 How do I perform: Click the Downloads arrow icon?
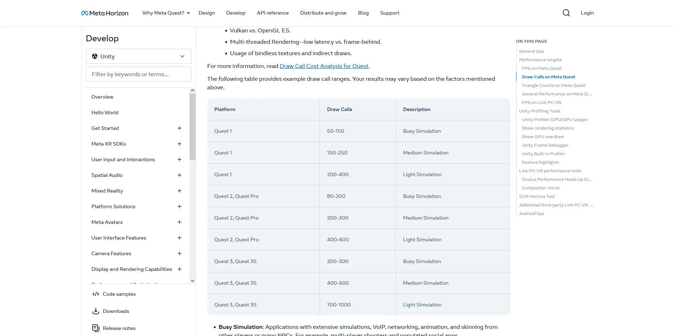(x=96, y=311)
